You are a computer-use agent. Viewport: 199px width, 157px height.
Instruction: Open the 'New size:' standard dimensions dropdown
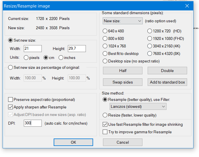coord(122,21)
